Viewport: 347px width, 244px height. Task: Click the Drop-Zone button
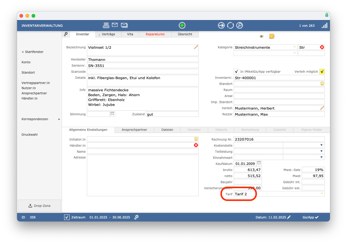pos(40,206)
